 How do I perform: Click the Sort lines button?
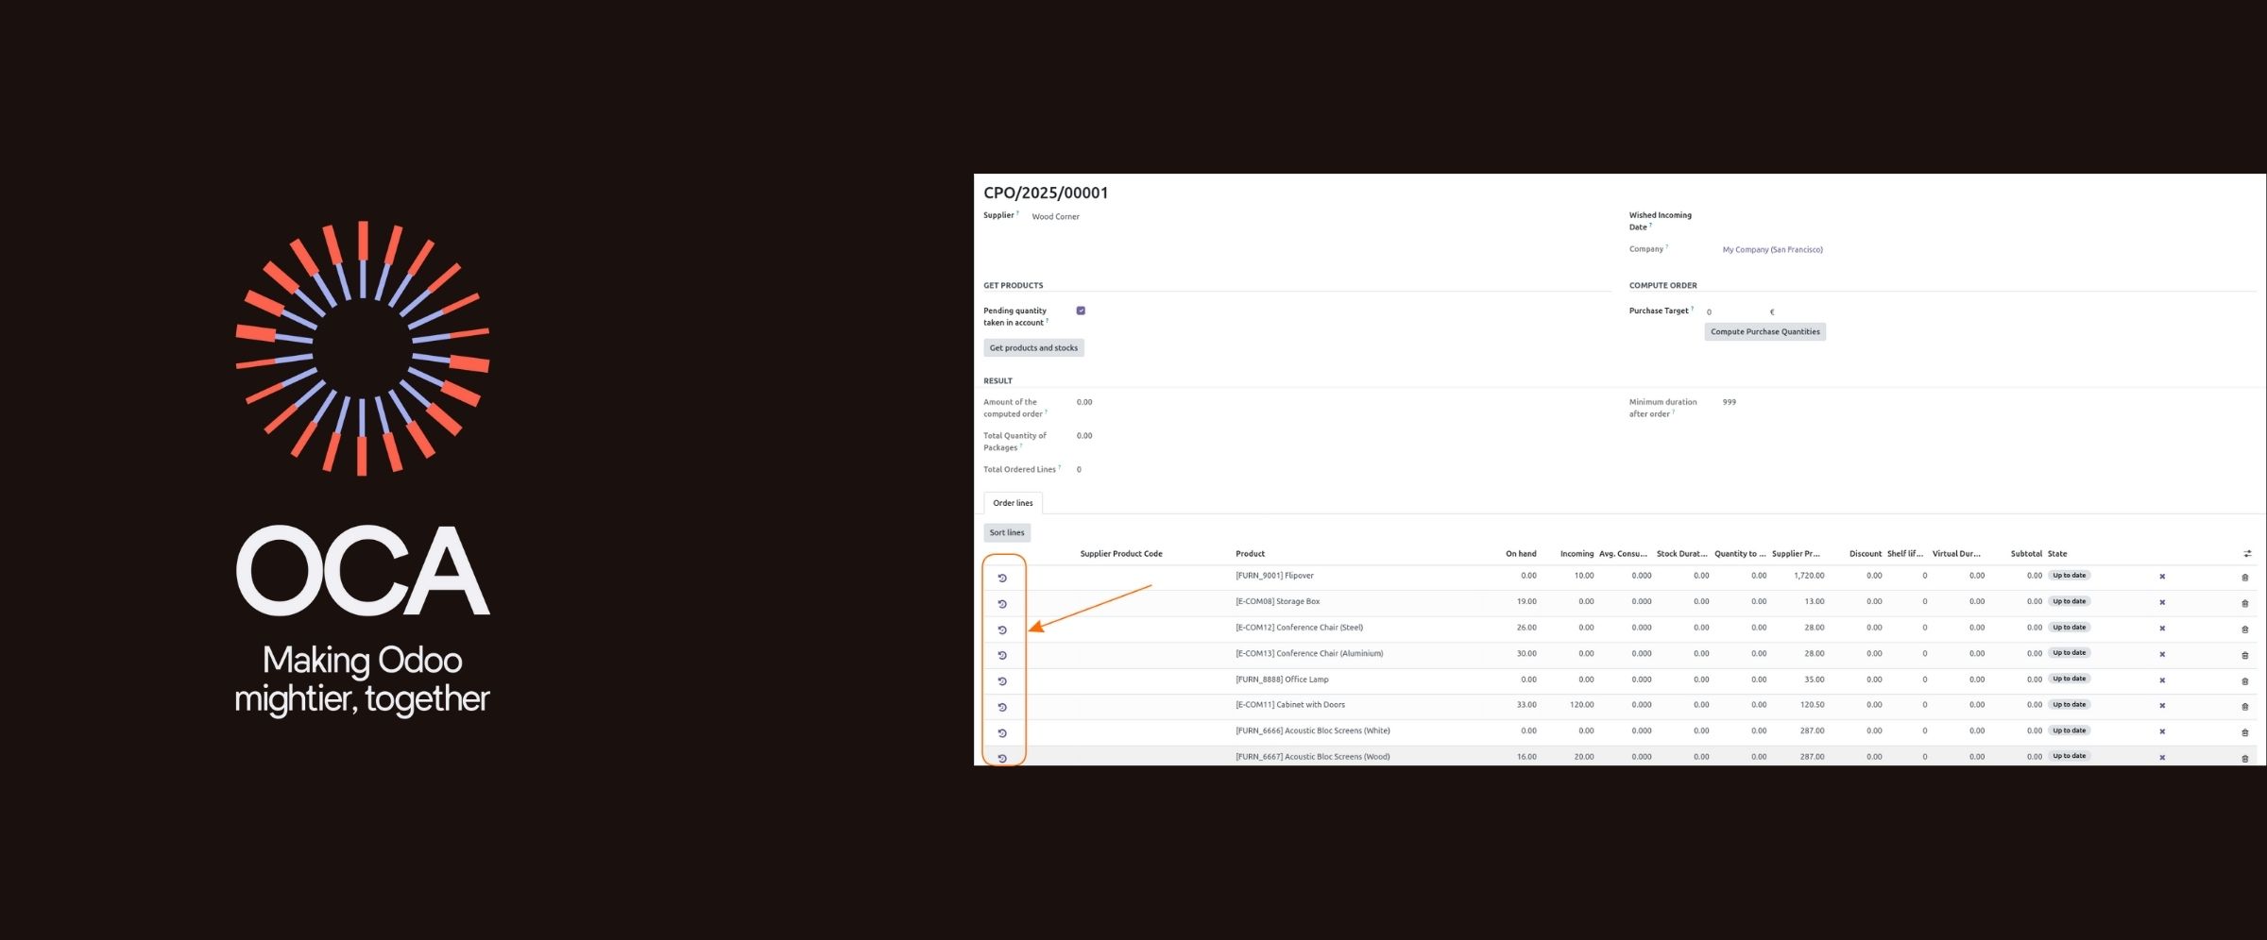(x=1007, y=533)
